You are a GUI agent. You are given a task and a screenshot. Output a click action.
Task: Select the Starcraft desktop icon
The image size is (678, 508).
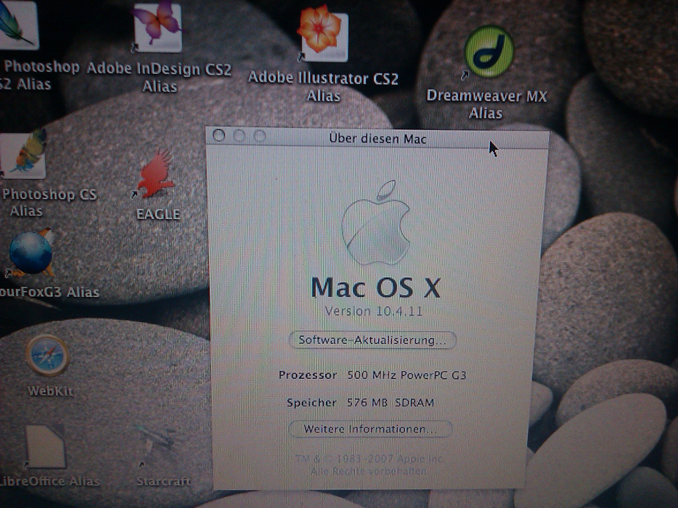tap(156, 445)
